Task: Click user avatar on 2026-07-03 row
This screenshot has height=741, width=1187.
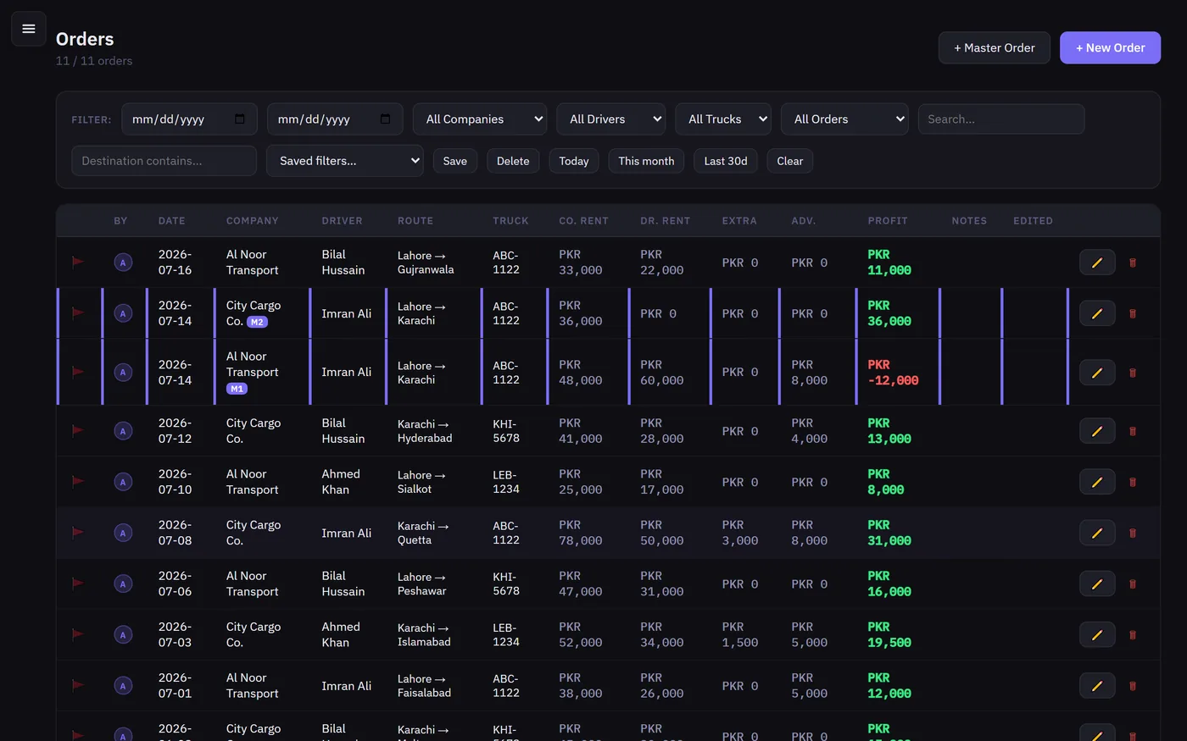Action: [x=123, y=635]
